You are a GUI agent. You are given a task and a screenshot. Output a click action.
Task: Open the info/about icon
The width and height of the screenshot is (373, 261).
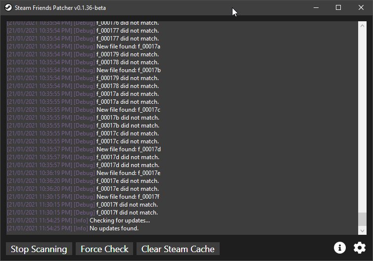click(340, 248)
